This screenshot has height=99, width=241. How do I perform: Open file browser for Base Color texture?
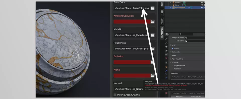152,8
